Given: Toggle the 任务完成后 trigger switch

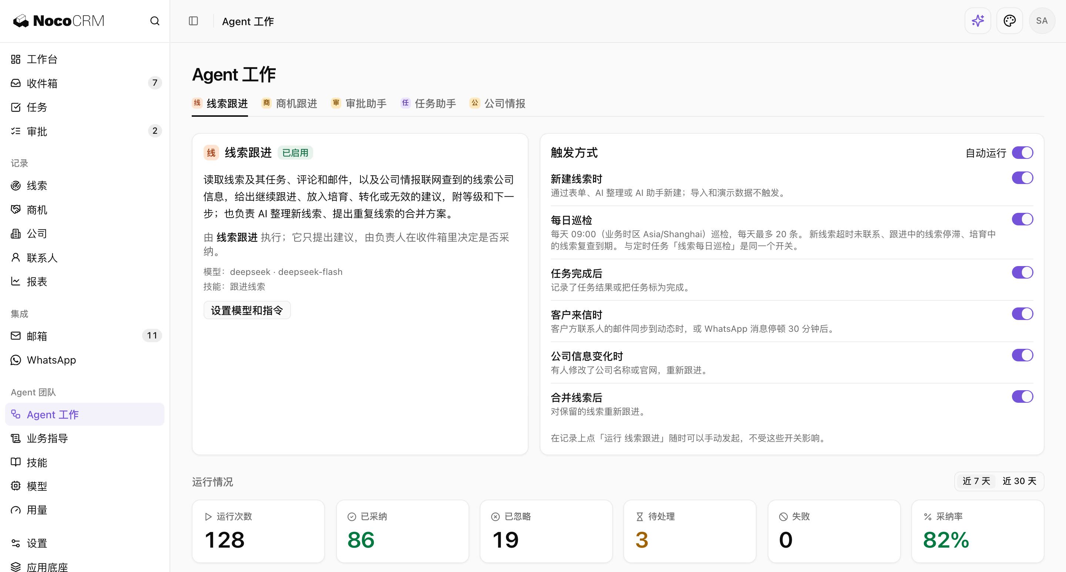Looking at the screenshot, I should 1022,273.
